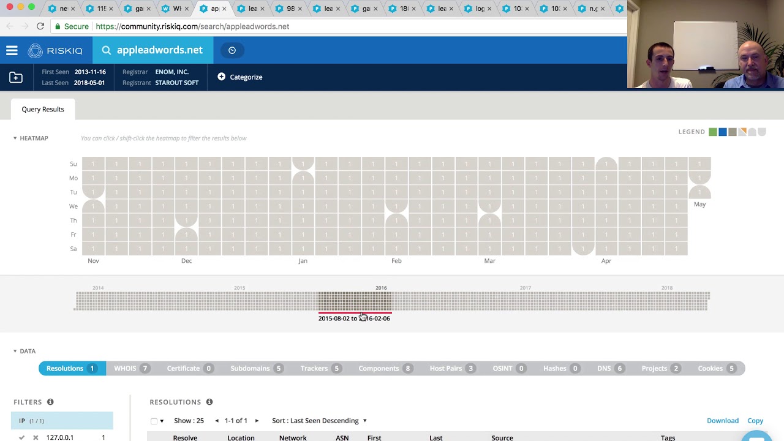784x441 pixels.
Task: Sort by the Location column header
Action: (241, 437)
